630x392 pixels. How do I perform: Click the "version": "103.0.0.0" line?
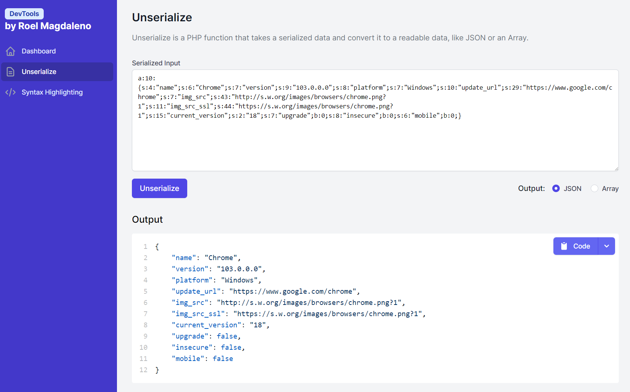click(x=219, y=269)
